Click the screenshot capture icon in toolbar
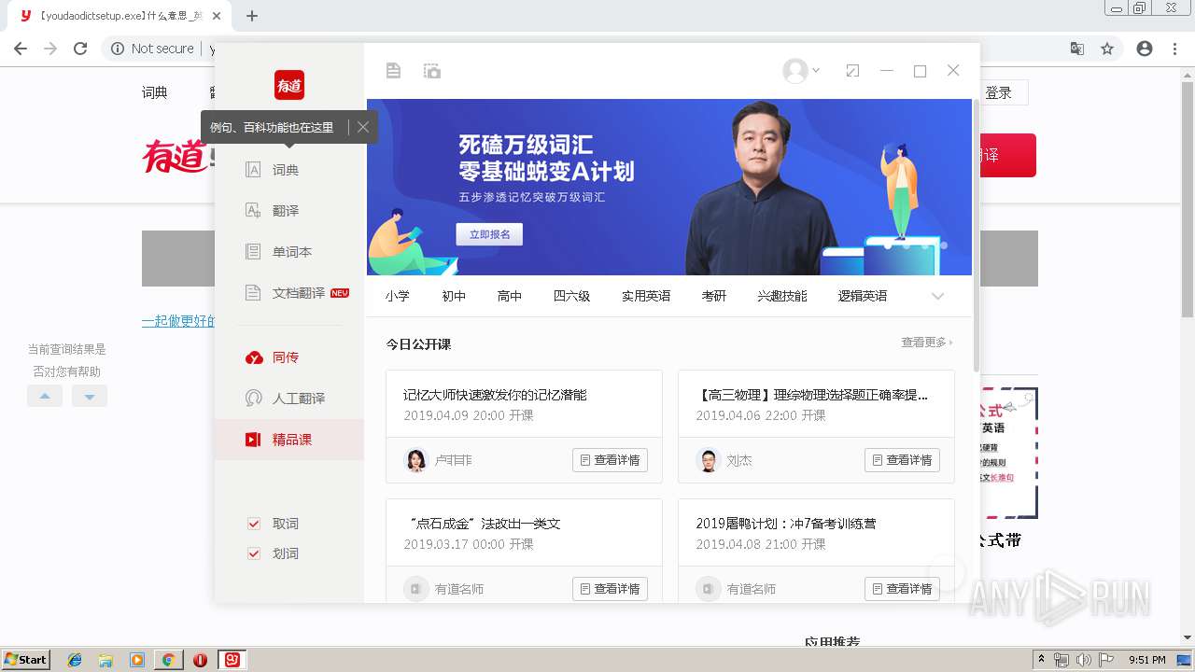This screenshot has height=672, width=1195. tap(431, 71)
